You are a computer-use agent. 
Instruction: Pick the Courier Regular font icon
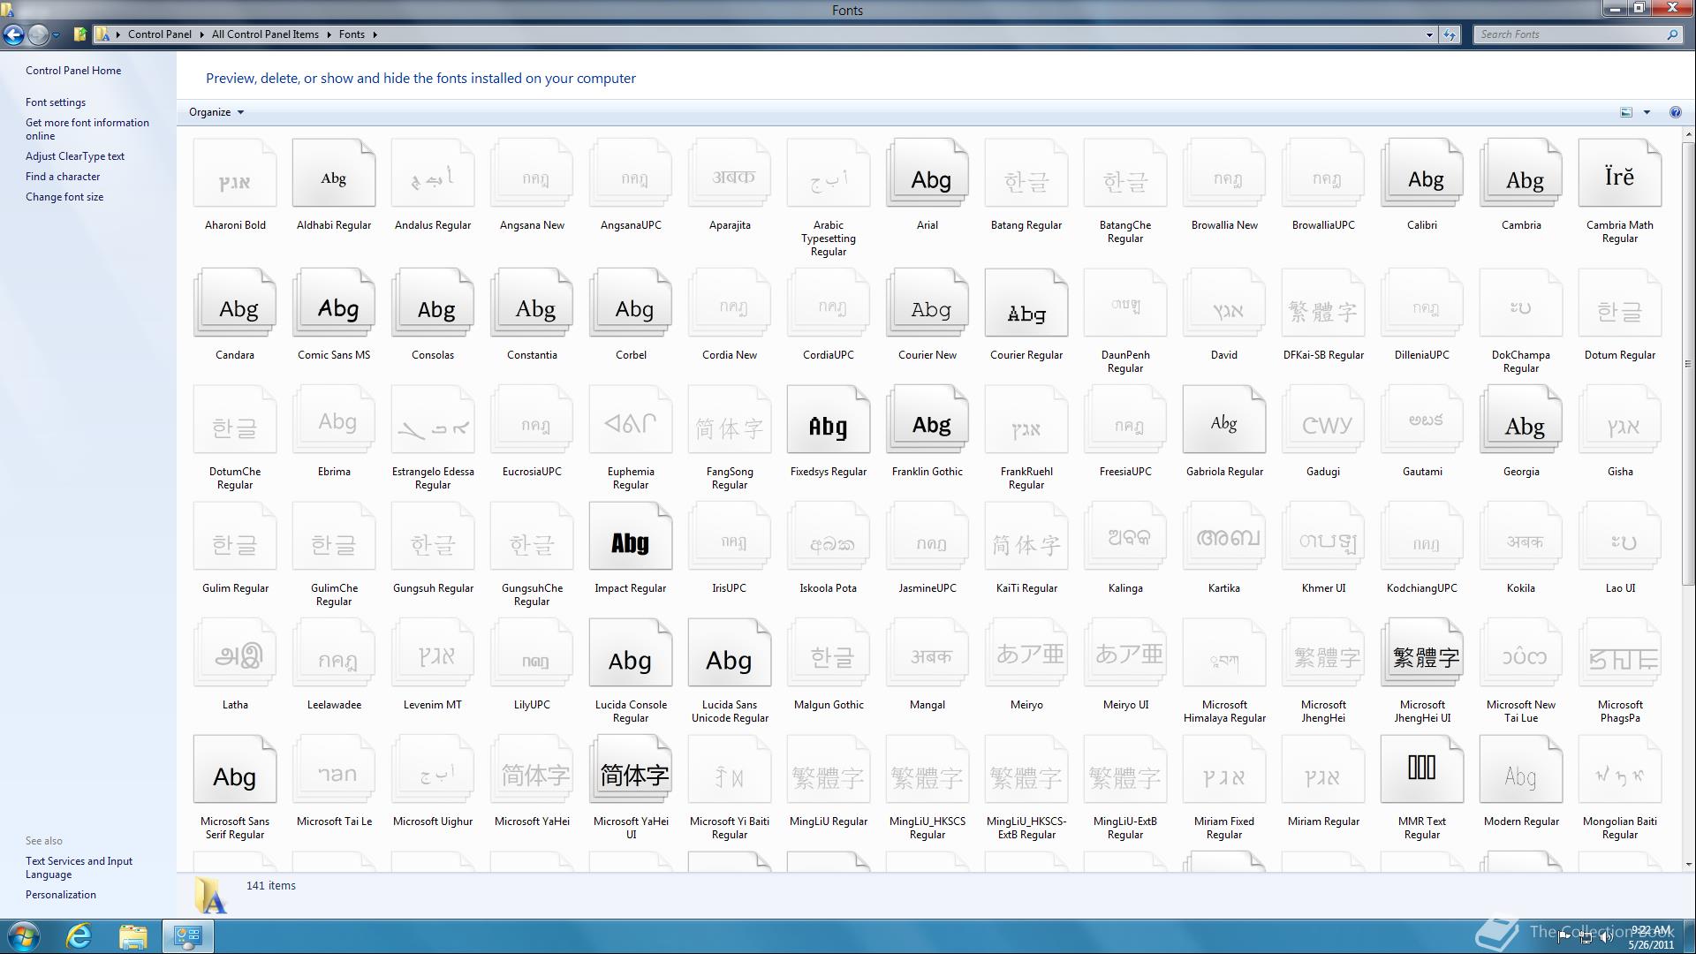click(1026, 304)
